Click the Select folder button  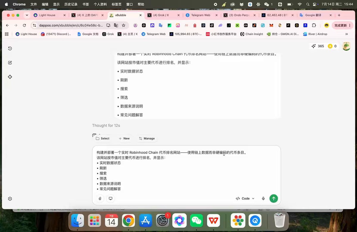tap(102, 138)
